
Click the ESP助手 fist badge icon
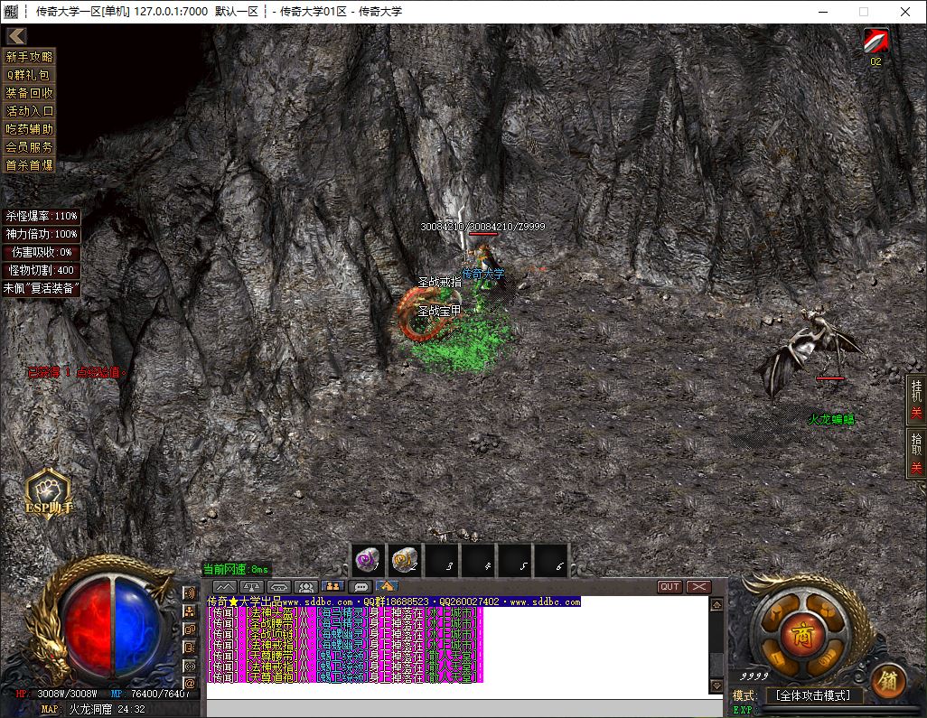(48, 492)
